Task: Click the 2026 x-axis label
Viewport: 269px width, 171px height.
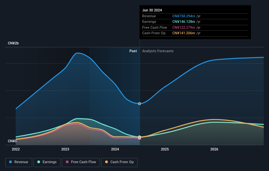Action: click(214, 149)
